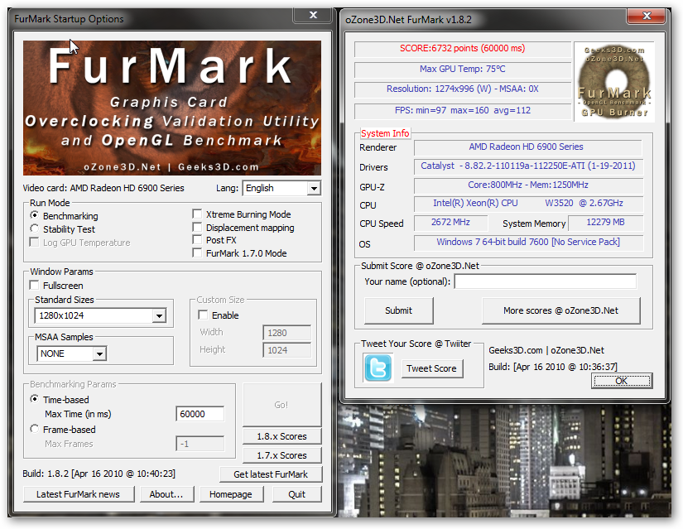Click the About... button

[x=166, y=494]
